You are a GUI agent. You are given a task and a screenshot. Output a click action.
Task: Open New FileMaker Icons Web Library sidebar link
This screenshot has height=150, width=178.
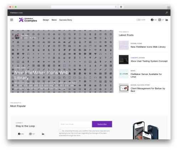tap(148, 47)
